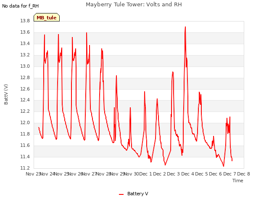269x202 pixels.
Task: Click the 12.6 y-axis tick value
Action: click(25, 89)
